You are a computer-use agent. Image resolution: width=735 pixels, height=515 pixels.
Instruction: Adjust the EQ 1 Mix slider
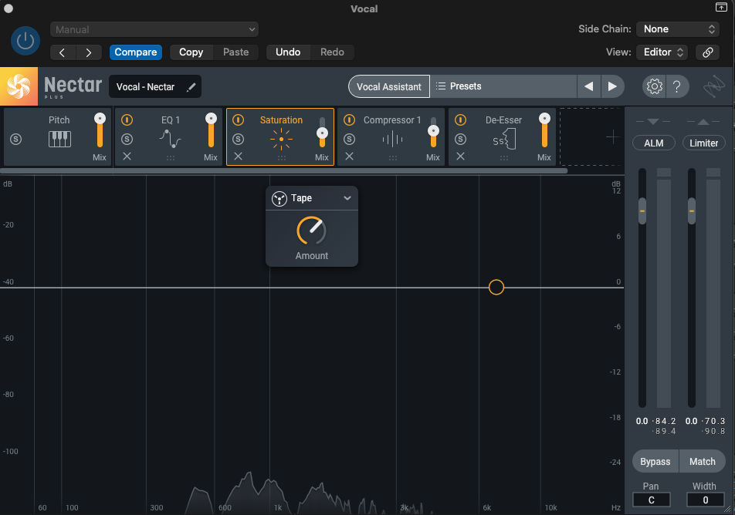211,130
